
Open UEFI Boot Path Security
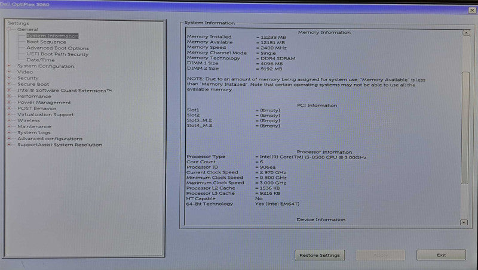(57, 54)
